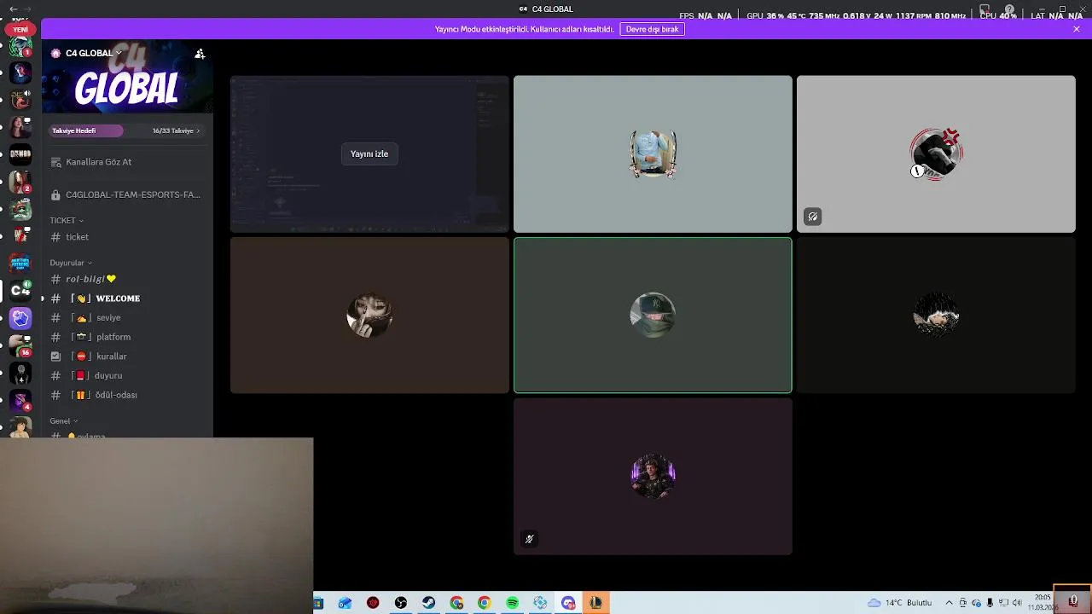
Task: Collapse the TICKET category
Action: point(67,220)
